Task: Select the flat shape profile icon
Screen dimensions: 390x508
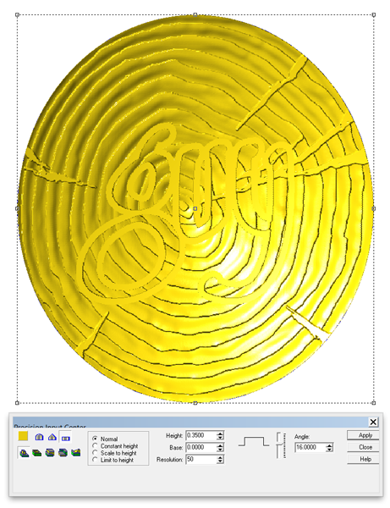Action: (66, 438)
